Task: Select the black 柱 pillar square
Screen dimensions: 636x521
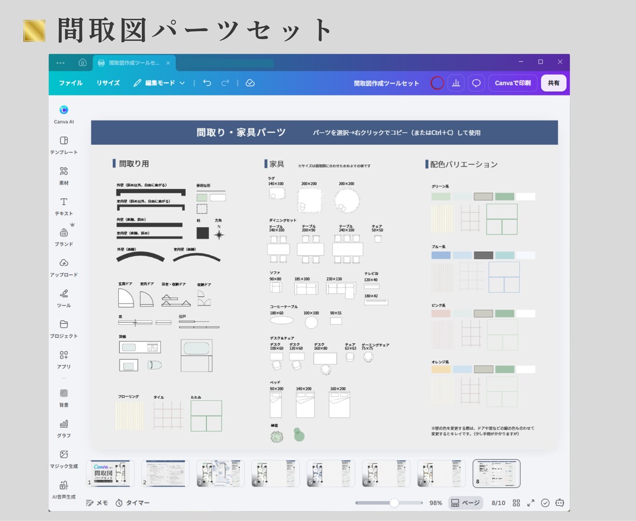Action: (x=203, y=233)
